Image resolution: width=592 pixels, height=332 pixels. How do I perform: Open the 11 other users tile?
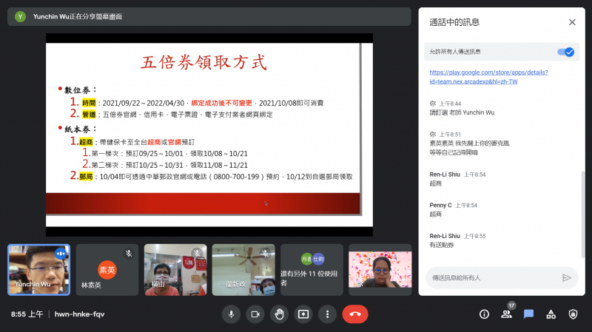312,270
